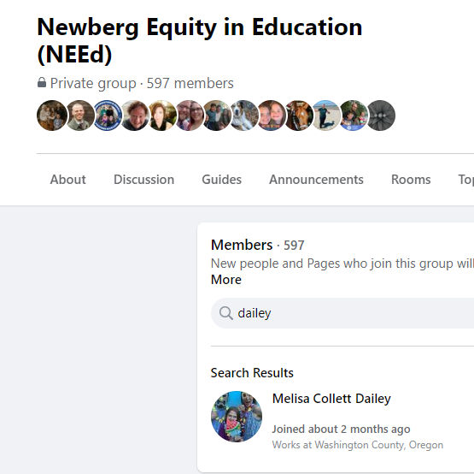Open the 597 members link
The width and height of the screenshot is (474, 474).
click(x=190, y=83)
